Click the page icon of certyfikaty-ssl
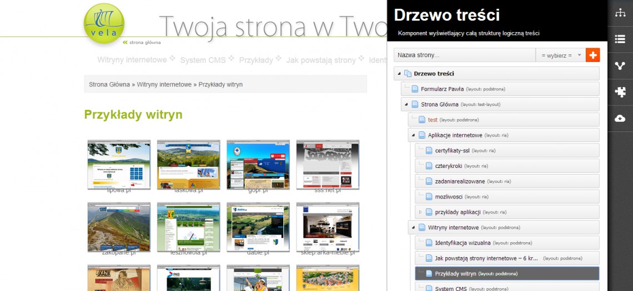This screenshot has width=633, height=291. 429,151
